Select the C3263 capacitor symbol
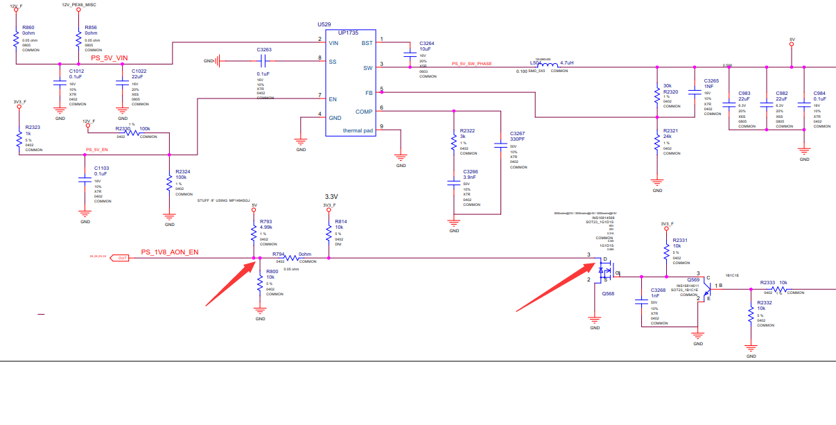The image size is (836, 425). click(x=263, y=61)
